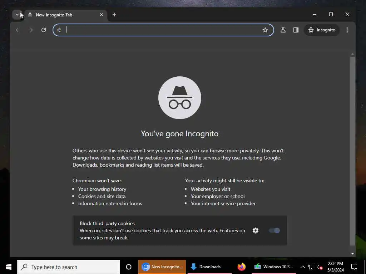
Task: Click the forward navigation arrow
Action: tap(31, 30)
